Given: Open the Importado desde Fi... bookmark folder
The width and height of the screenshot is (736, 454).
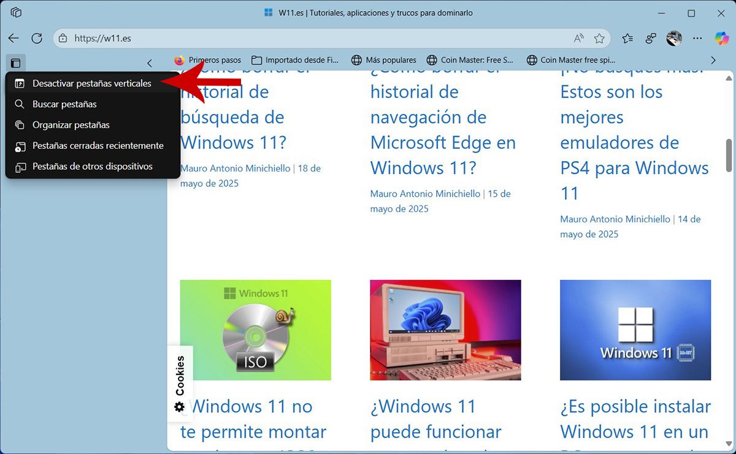Looking at the screenshot, I should coord(295,60).
